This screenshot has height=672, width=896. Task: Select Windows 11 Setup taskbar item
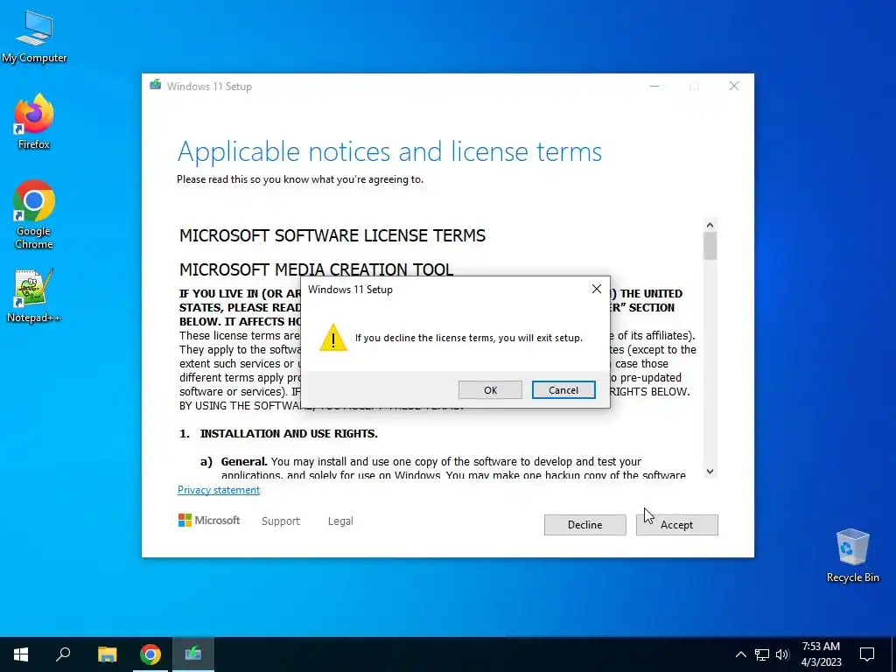pyautogui.click(x=193, y=654)
